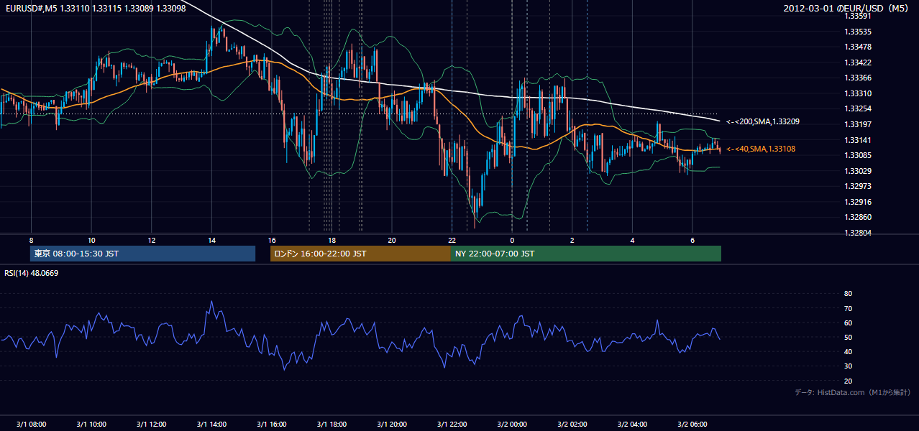Click the 3/2 00:00 date label

(512, 424)
